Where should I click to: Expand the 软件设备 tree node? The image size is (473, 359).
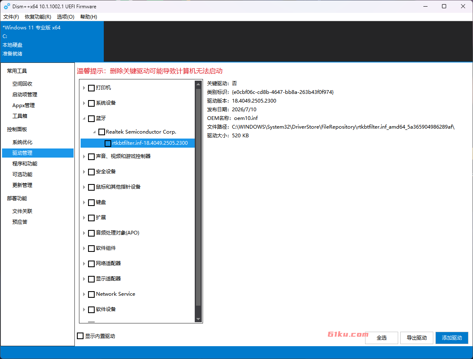click(x=84, y=309)
